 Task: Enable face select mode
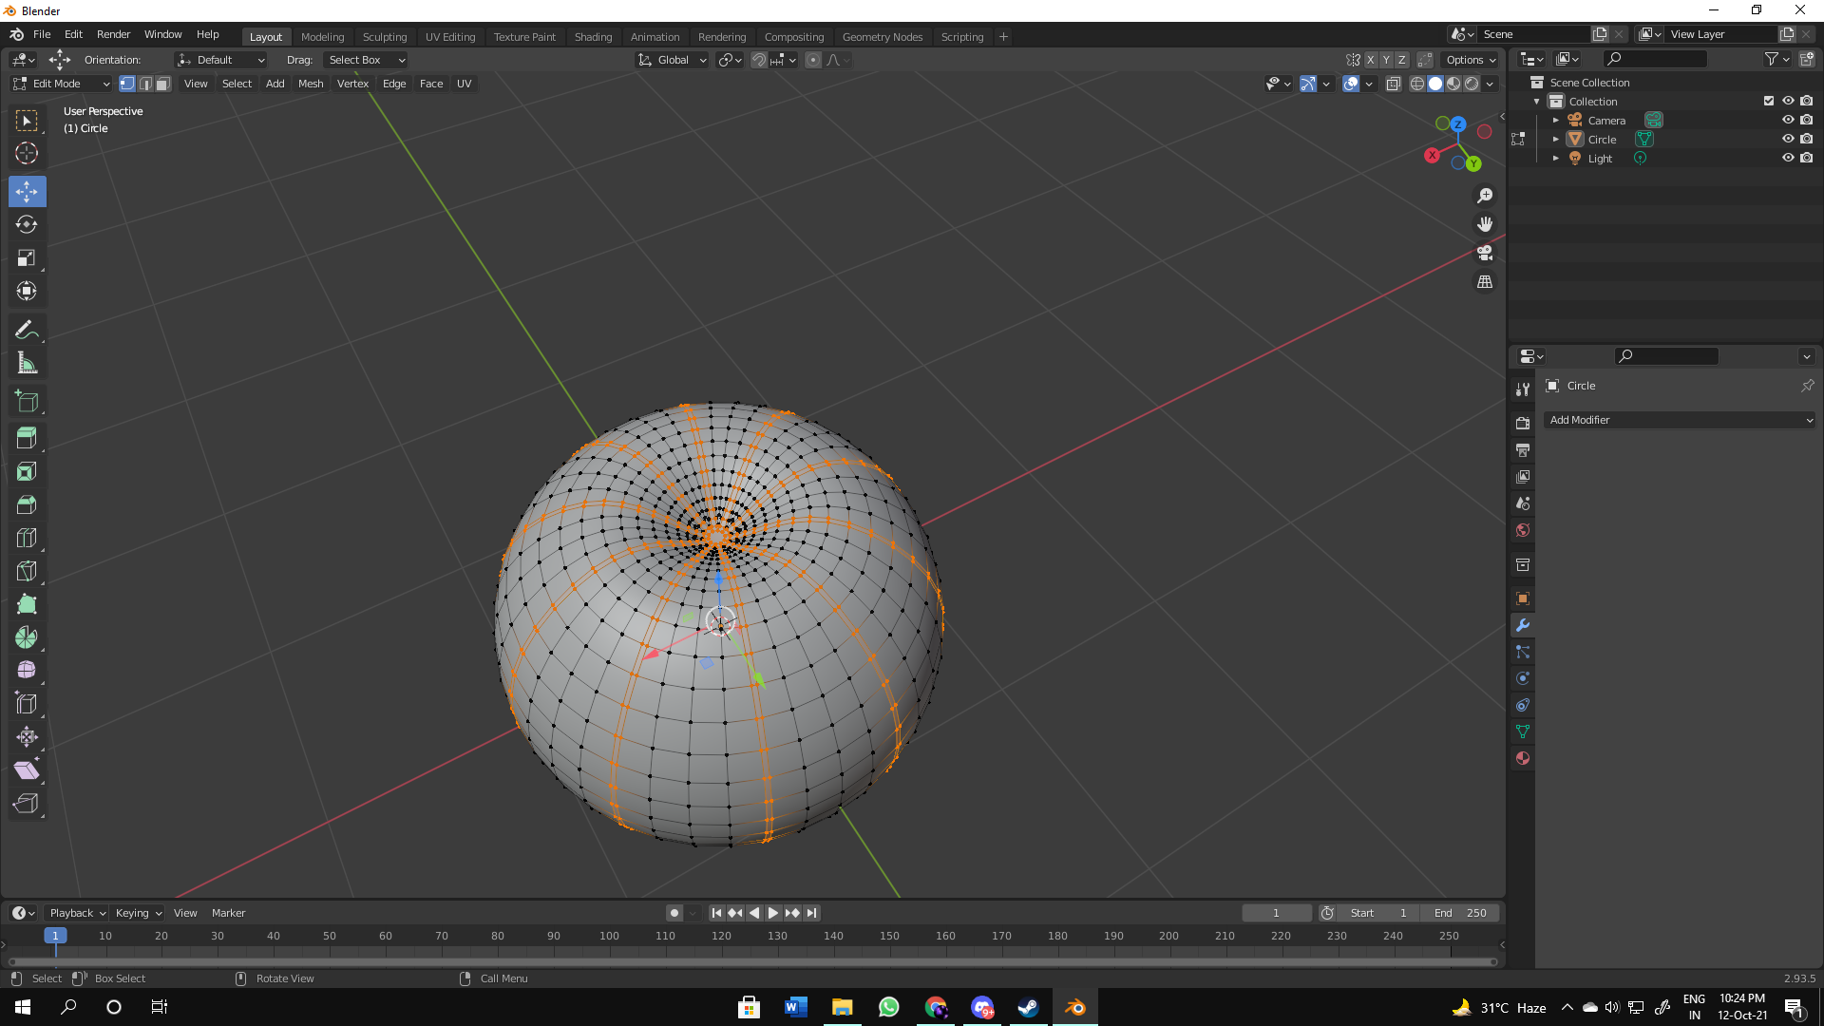(x=163, y=84)
